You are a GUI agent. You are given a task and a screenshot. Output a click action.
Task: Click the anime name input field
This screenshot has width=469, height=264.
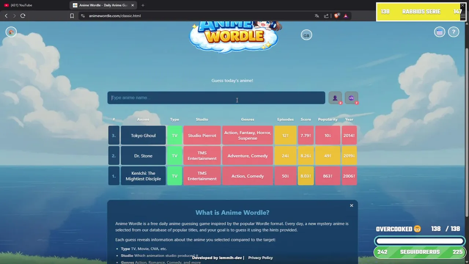click(216, 98)
